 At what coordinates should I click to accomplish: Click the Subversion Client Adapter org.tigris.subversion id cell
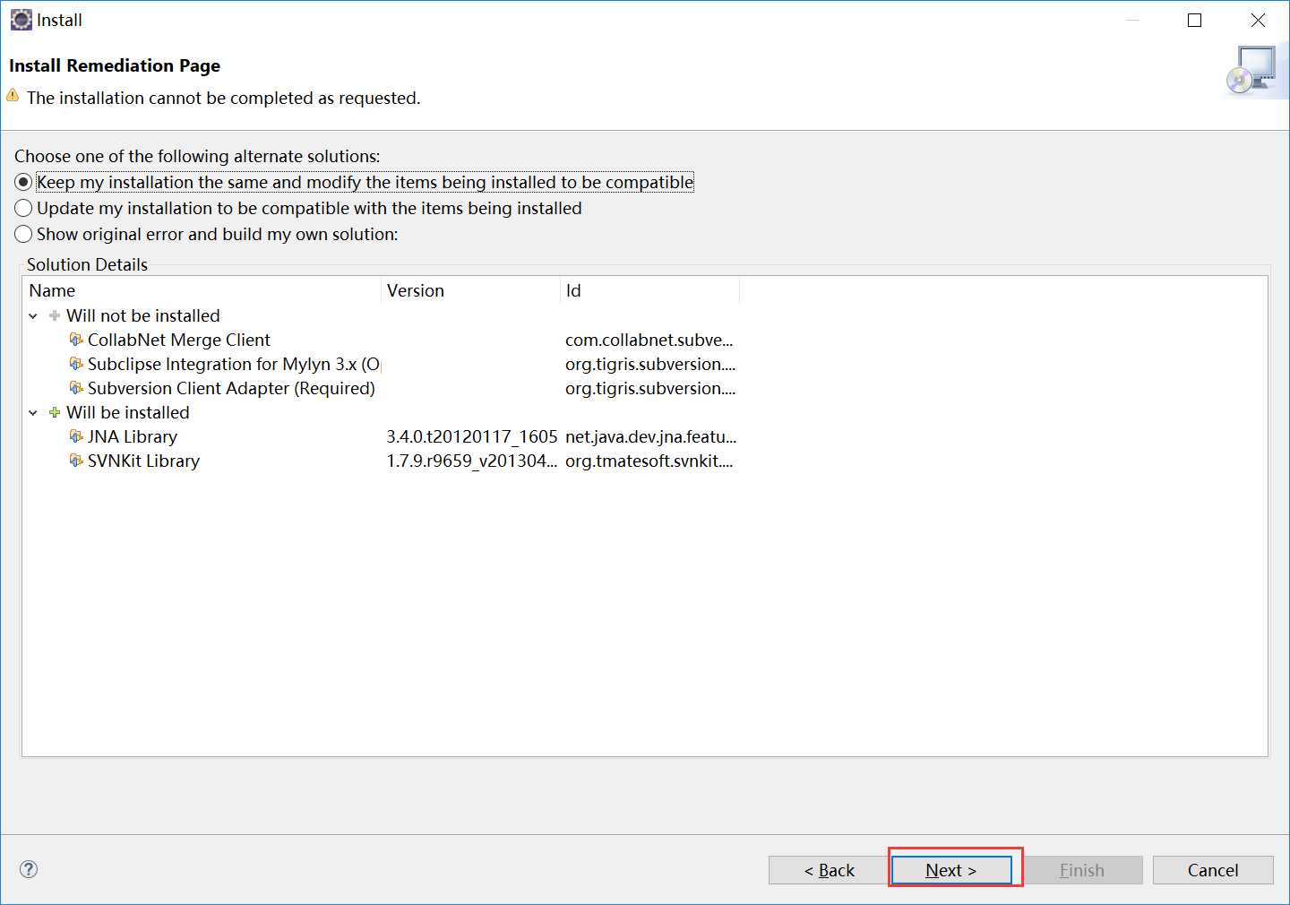coord(650,388)
